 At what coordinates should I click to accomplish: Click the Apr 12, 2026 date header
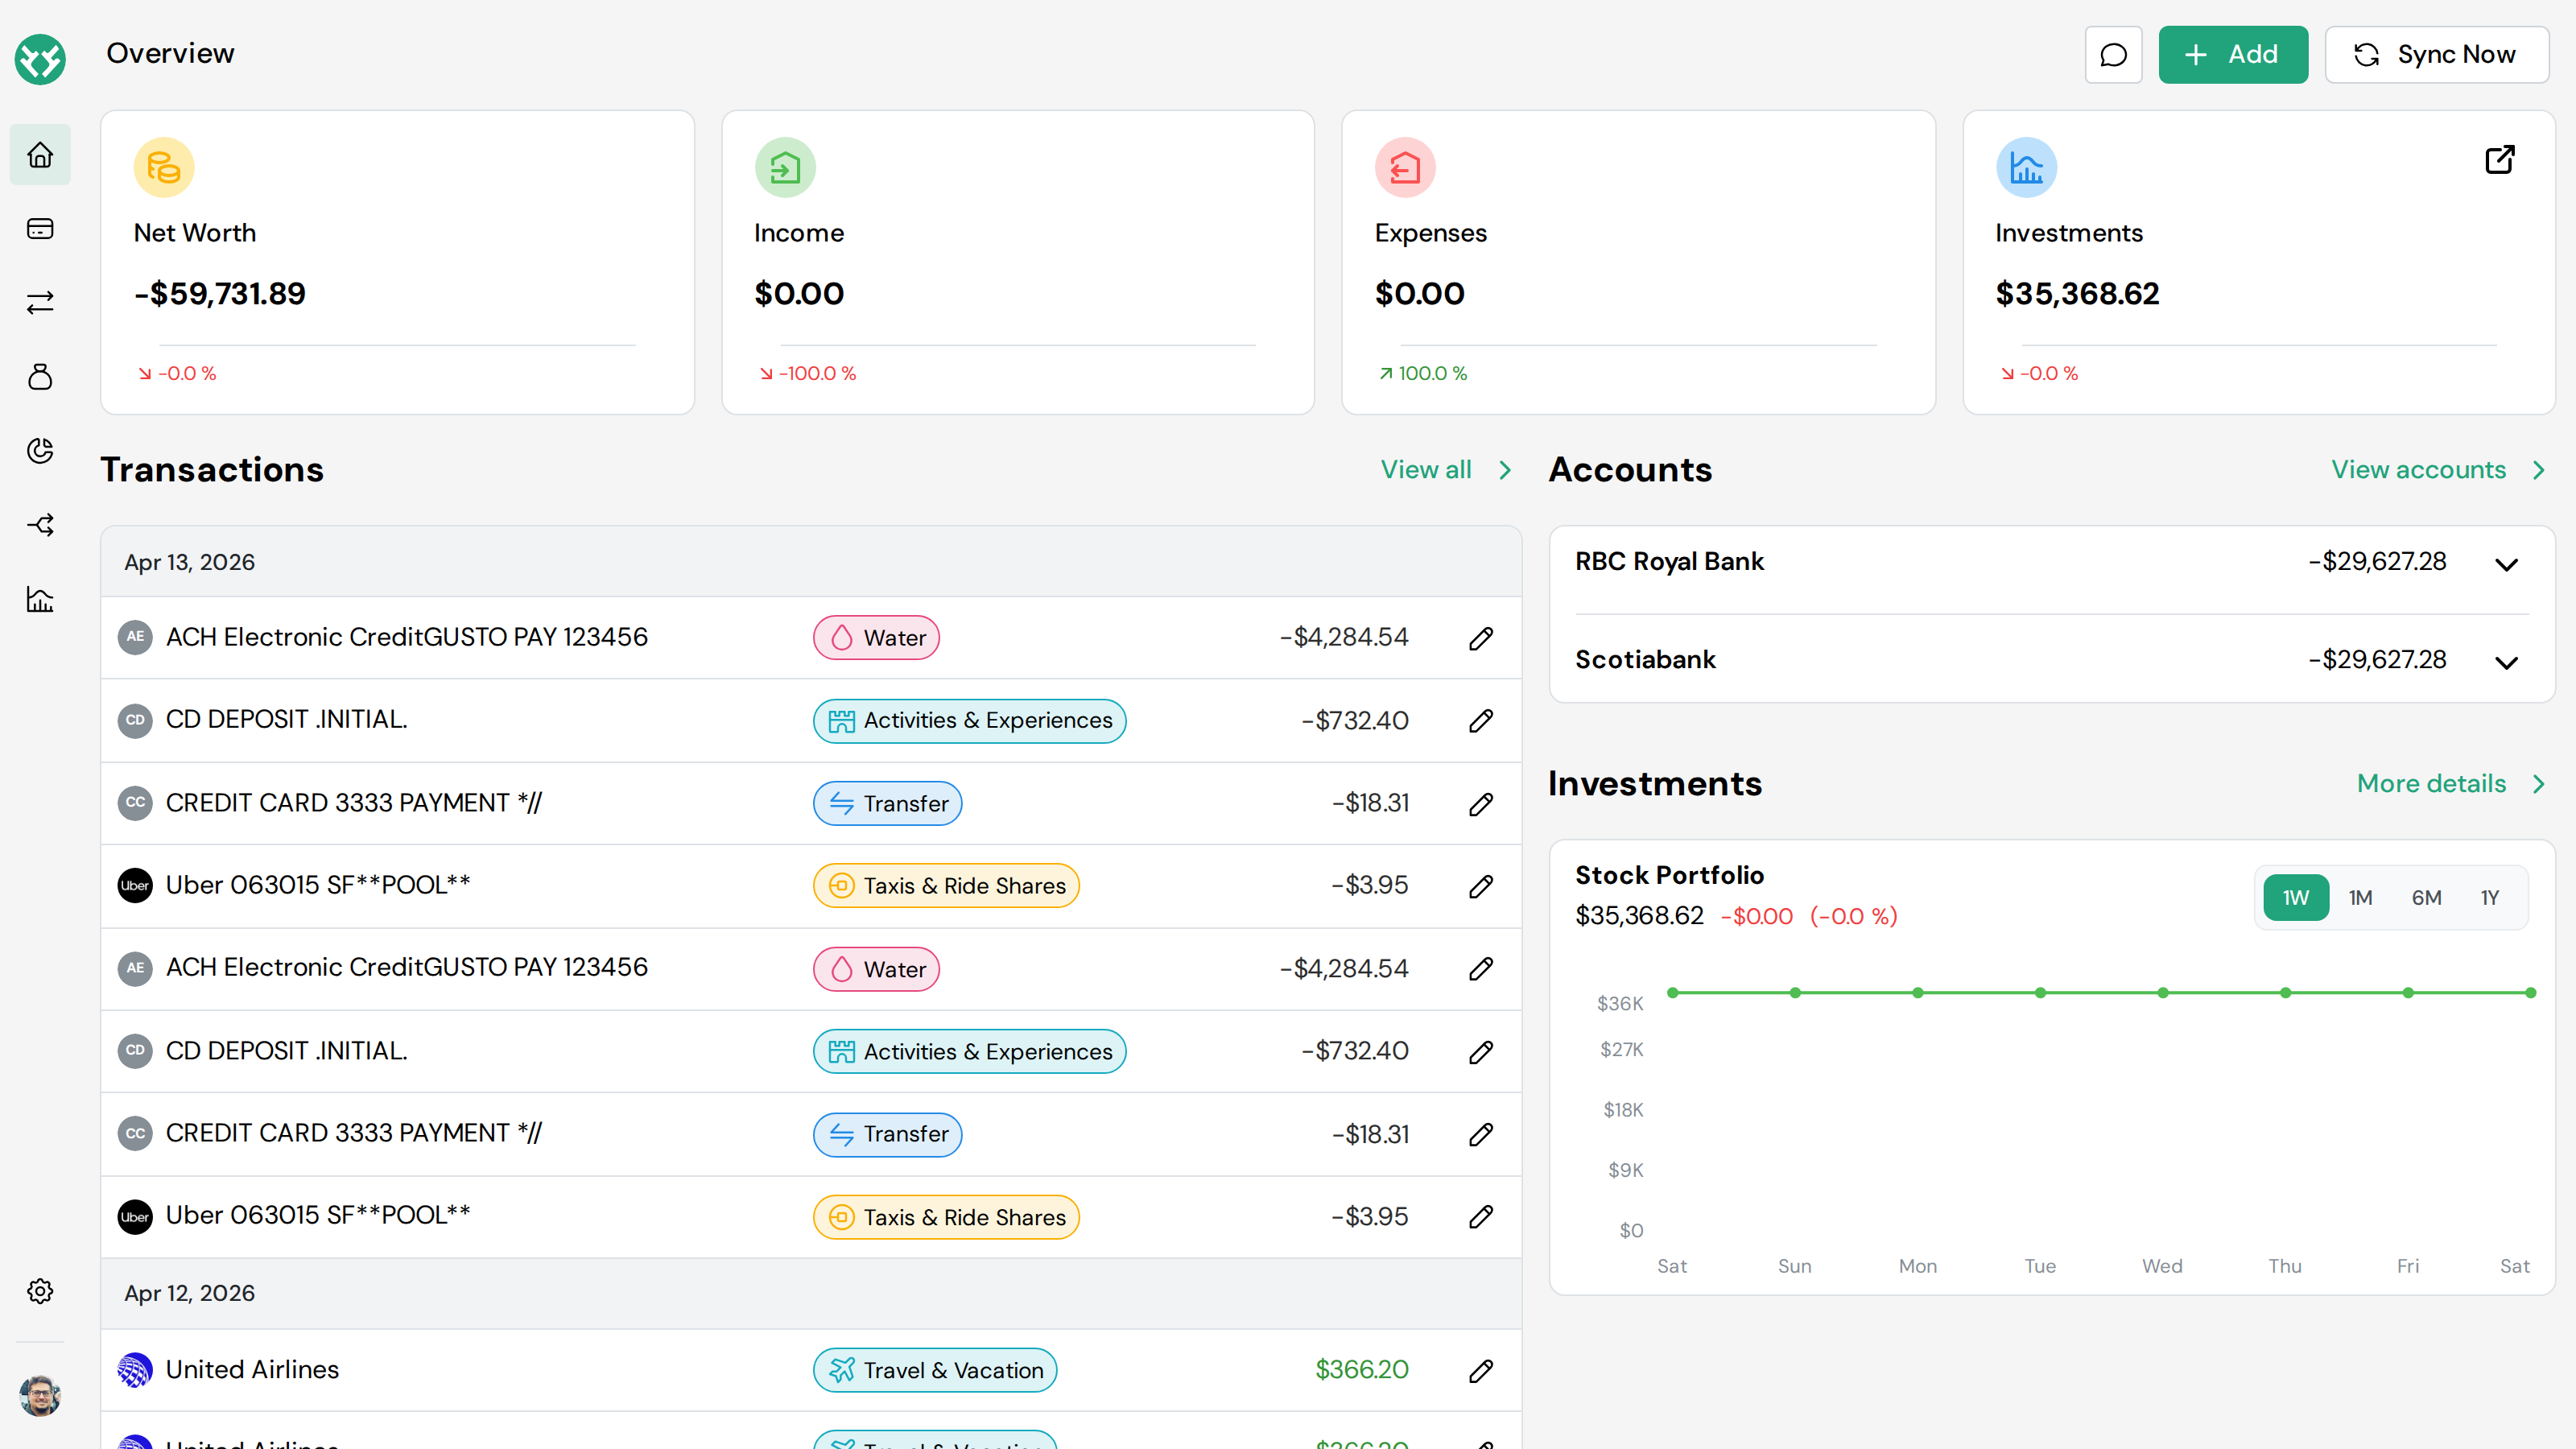point(189,1294)
